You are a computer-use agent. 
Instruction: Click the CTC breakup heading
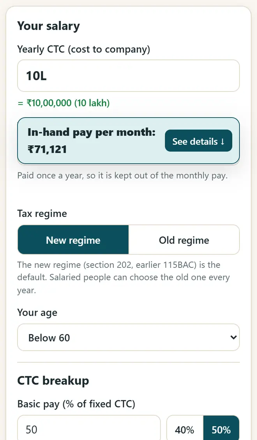[x=53, y=381]
